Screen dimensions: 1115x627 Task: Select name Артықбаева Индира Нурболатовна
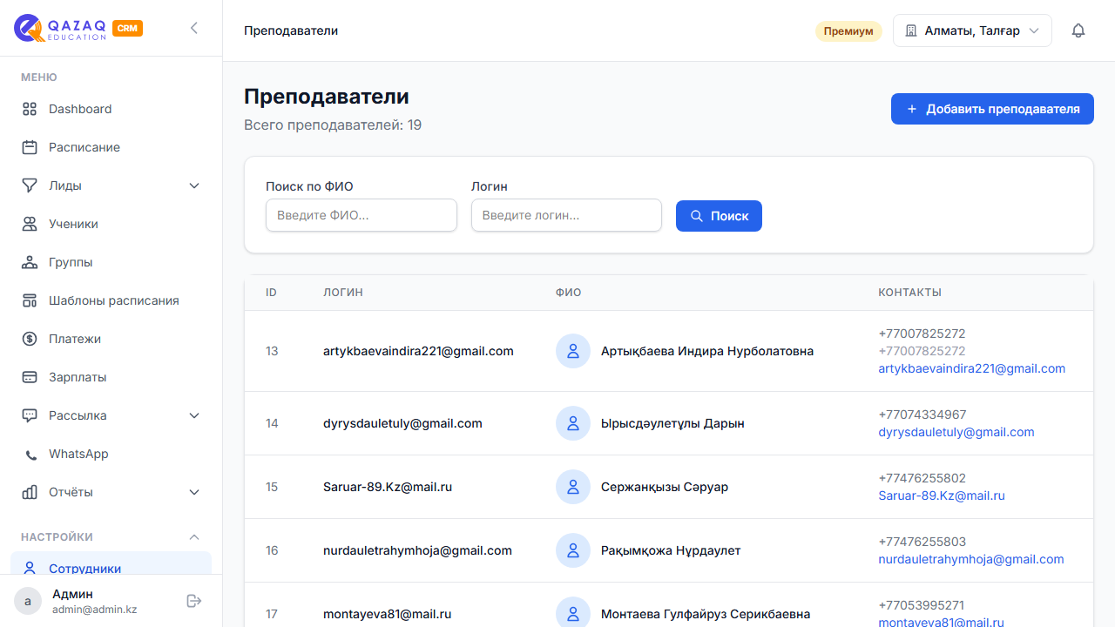coord(707,351)
